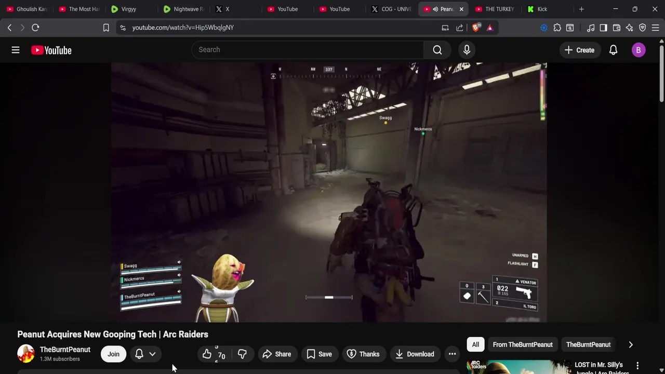
Task: View site information icon in address bar
Action: pos(123,28)
